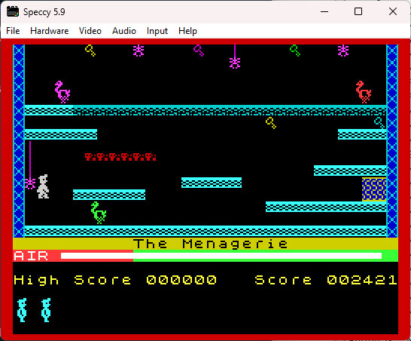Viewport: 411px width, 341px height.
Task: Click the yellow key below the long platform
Action: 271,123
